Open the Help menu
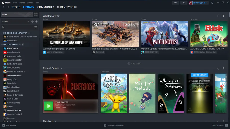Screen dimensions: 230x129 coord(37,3)
